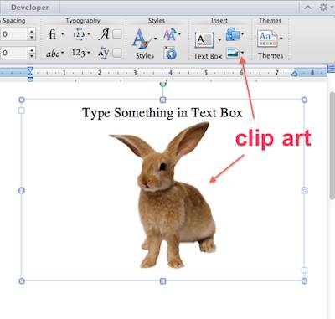Click the Spacing group label
This screenshot has width=335, height=319.
[13, 21]
